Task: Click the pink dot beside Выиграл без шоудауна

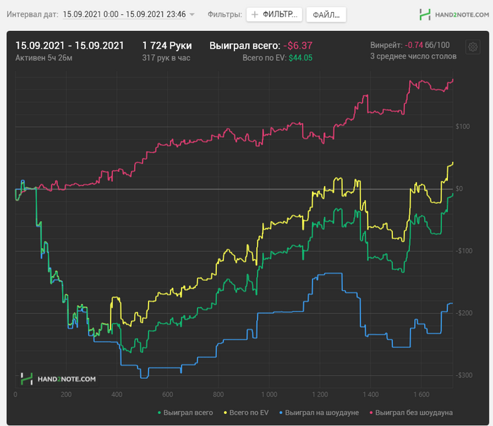Action: pyautogui.click(x=371, y=413)
